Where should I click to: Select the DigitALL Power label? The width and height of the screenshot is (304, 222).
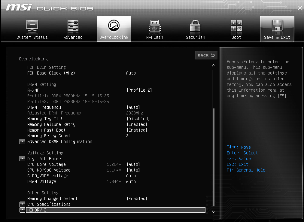(x=44, y=159)
